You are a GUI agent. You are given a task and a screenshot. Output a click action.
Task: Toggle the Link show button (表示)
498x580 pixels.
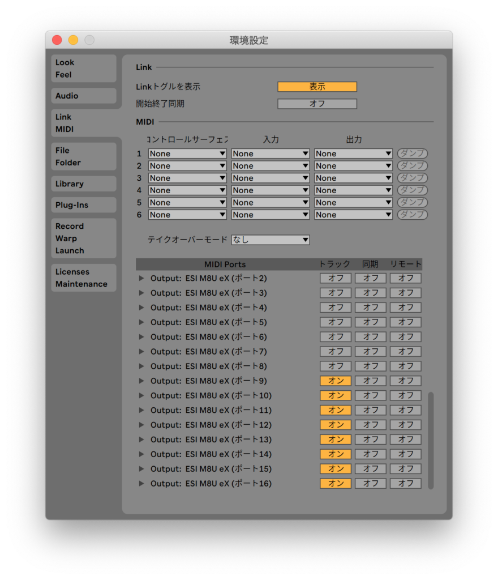point(317,87)
